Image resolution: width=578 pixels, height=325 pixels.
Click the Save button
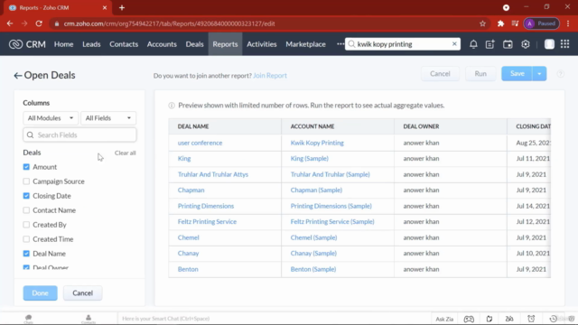(517, 74)
